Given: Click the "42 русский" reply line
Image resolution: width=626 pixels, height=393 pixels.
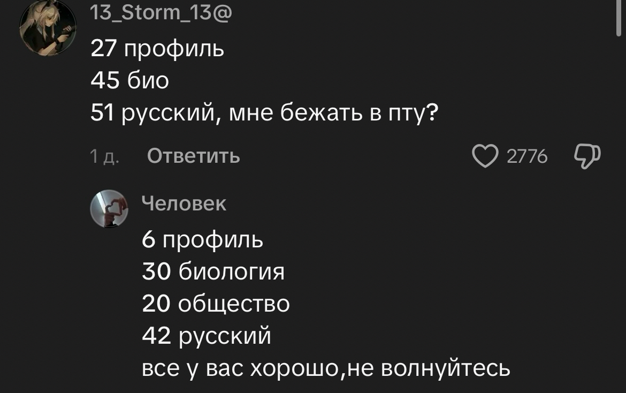Looking at the screenshot, I should click(x=207, y=336).
